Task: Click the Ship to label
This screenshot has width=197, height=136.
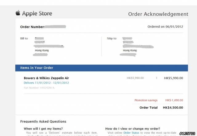Action: pyautogui.click(x=112, y=39)
